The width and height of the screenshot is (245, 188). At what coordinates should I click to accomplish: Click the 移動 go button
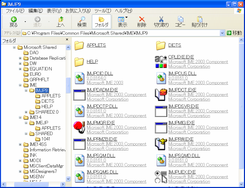click(x=234, y=33)
